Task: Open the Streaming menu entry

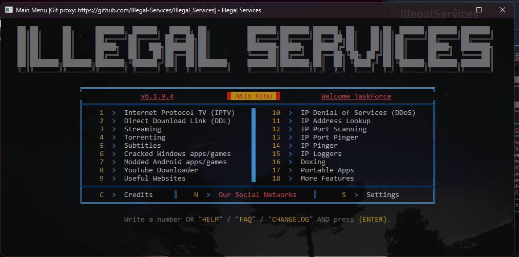Action: pos(143,129)
